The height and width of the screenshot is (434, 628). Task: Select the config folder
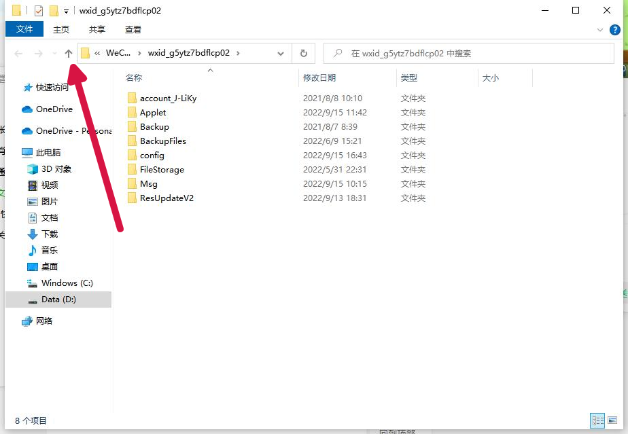pyautogui.click(x=152, y=156)
